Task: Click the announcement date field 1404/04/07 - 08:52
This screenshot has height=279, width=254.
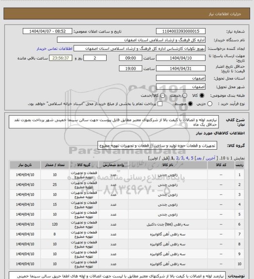Action: 48,31
